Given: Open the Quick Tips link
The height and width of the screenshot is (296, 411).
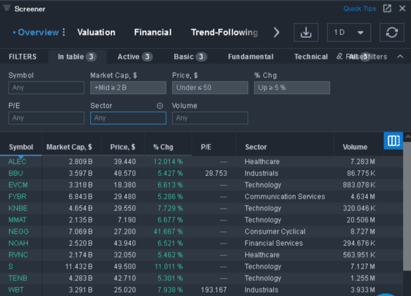Looking at the screenshot, I should (360, 9).
